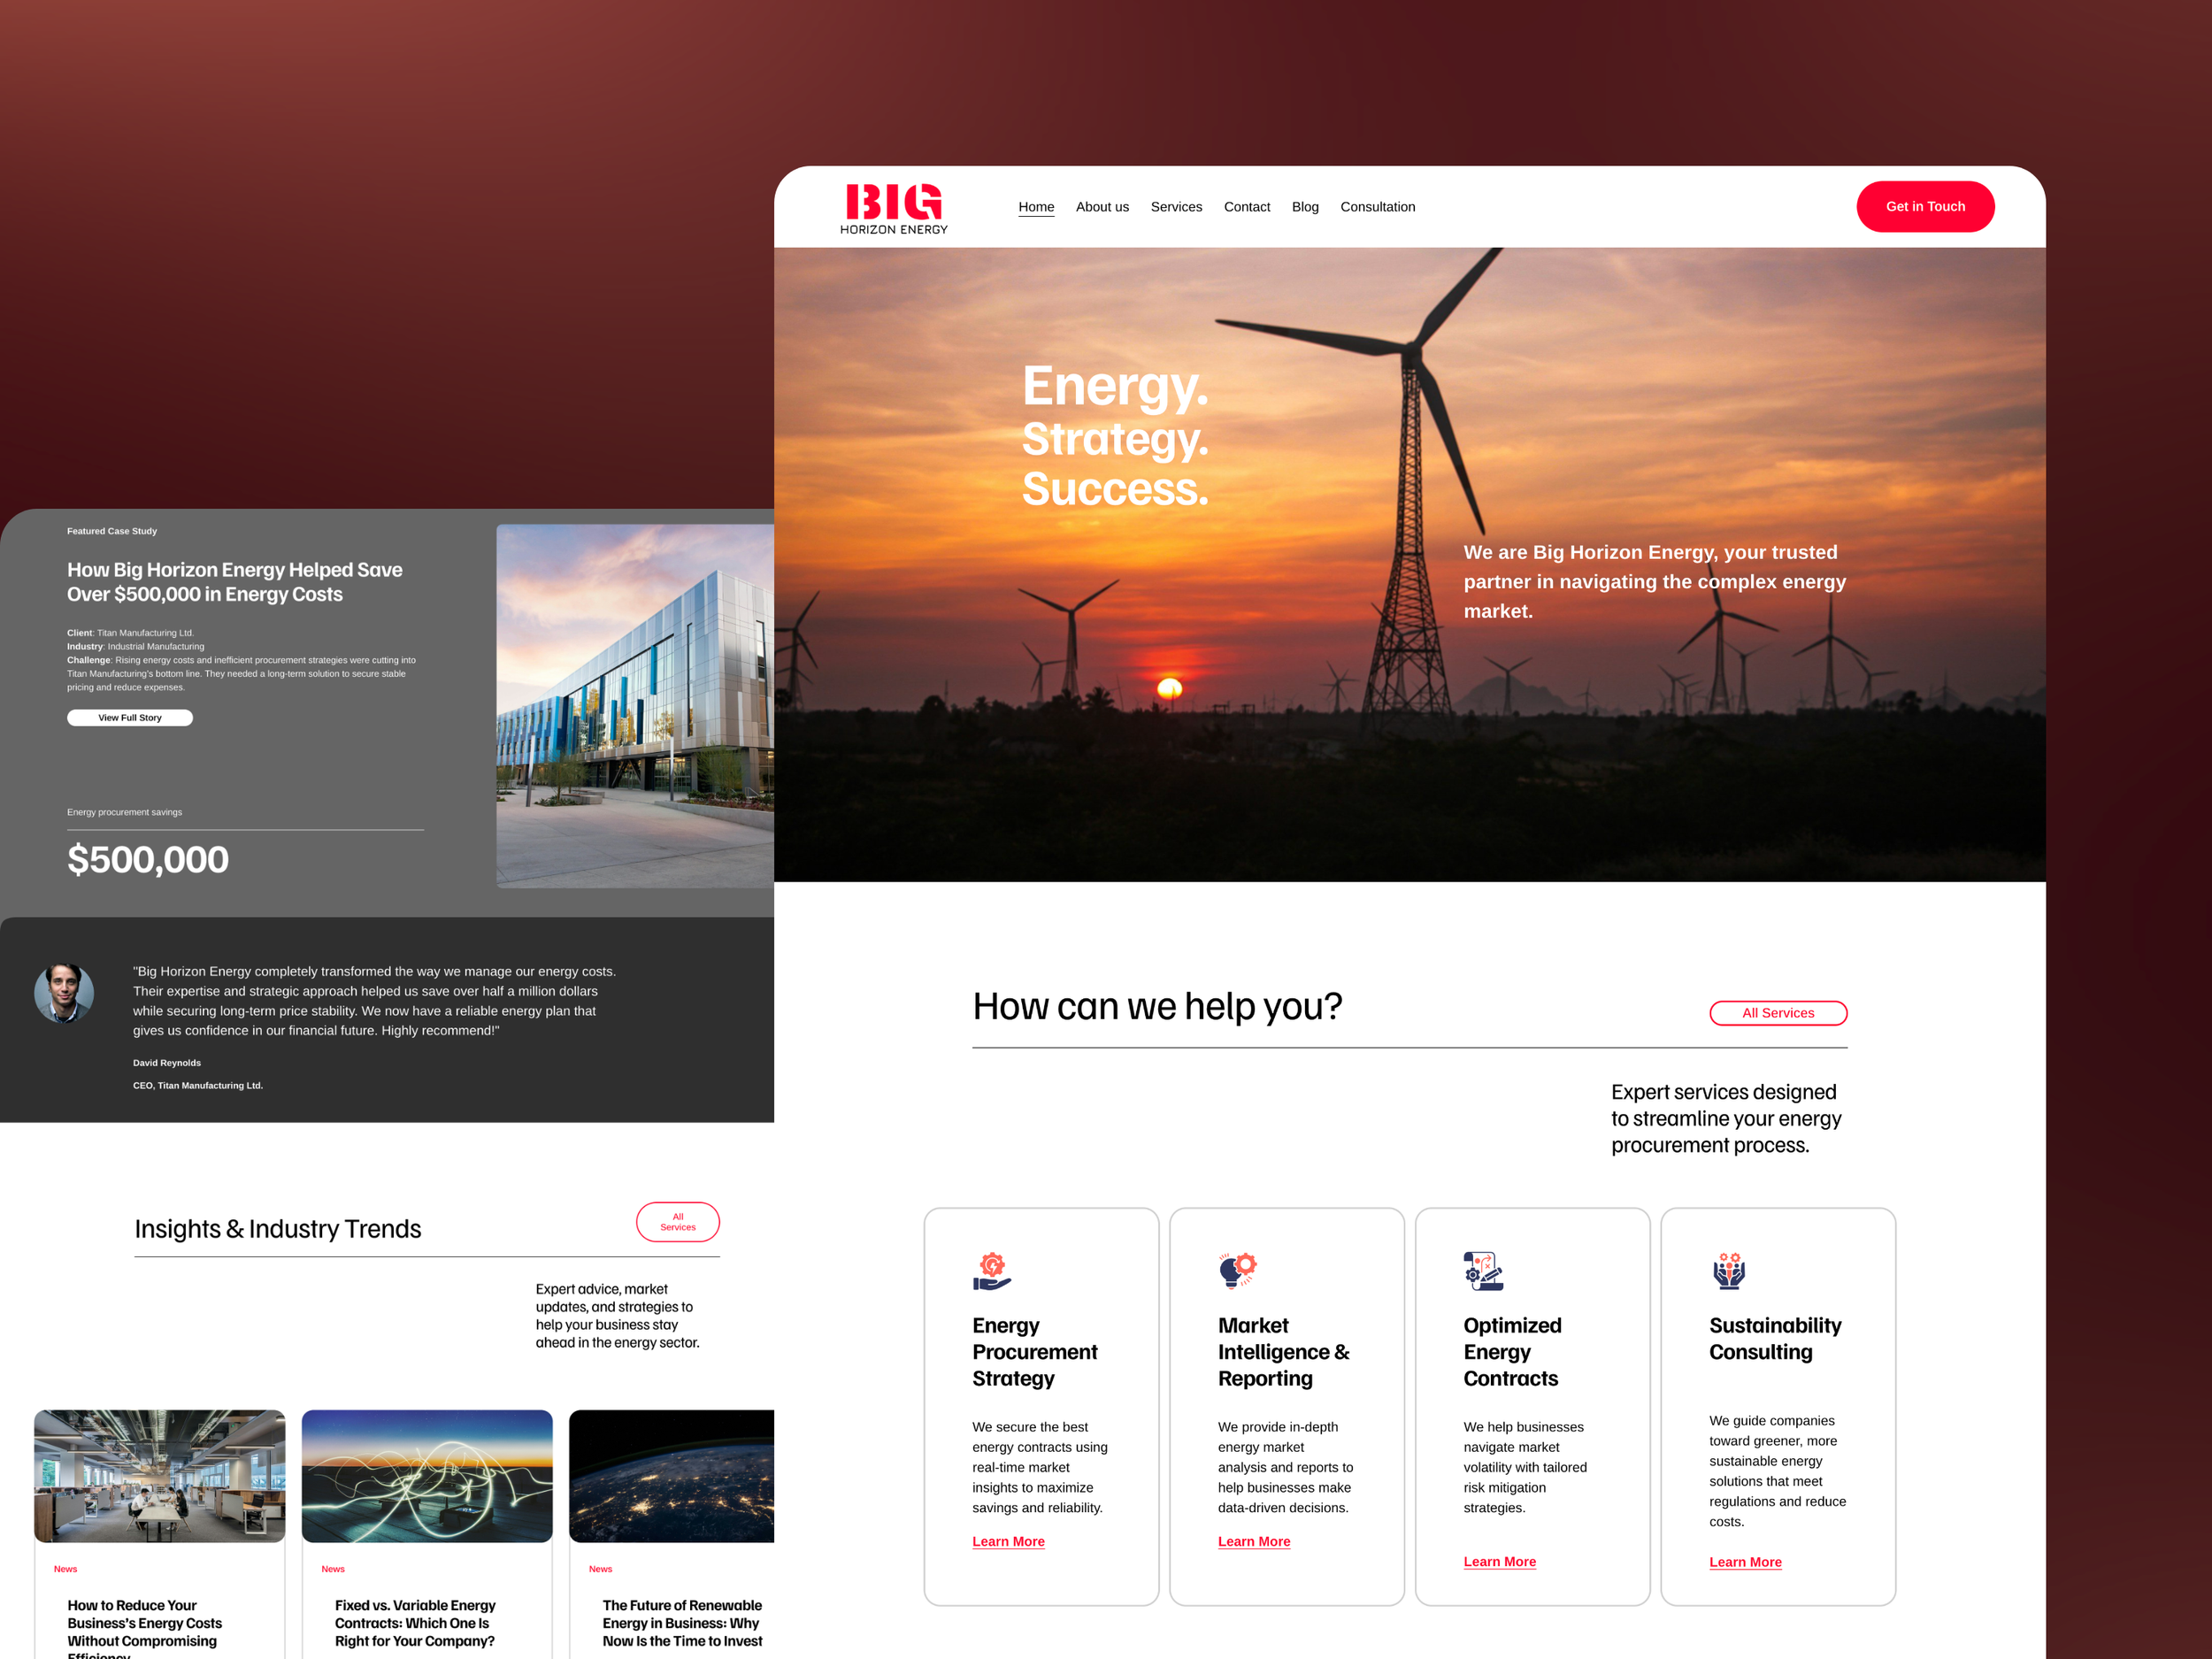Click the Insights & Industry Trends heading

click(278, 1229)
